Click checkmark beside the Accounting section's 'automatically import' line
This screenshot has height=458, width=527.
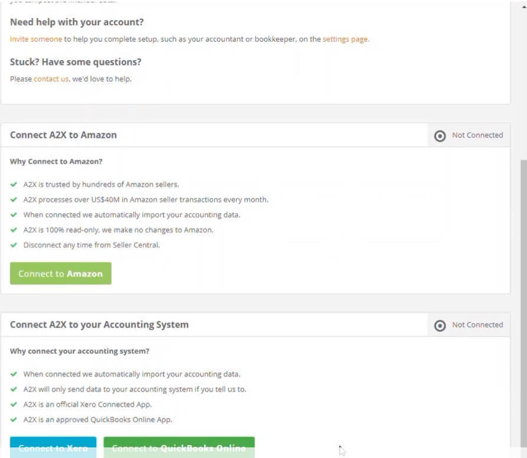pos(14,374)
